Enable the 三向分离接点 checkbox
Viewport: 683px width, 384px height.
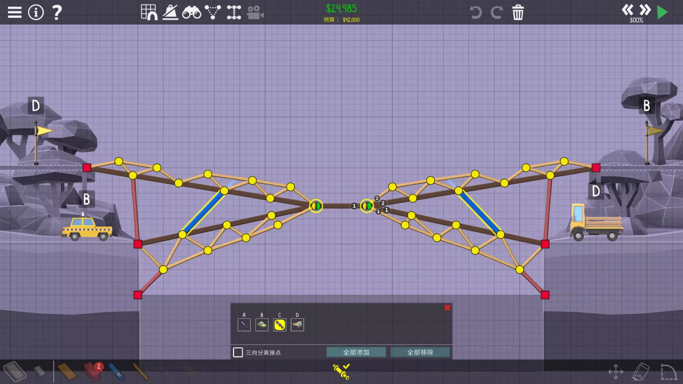[238, 352]
